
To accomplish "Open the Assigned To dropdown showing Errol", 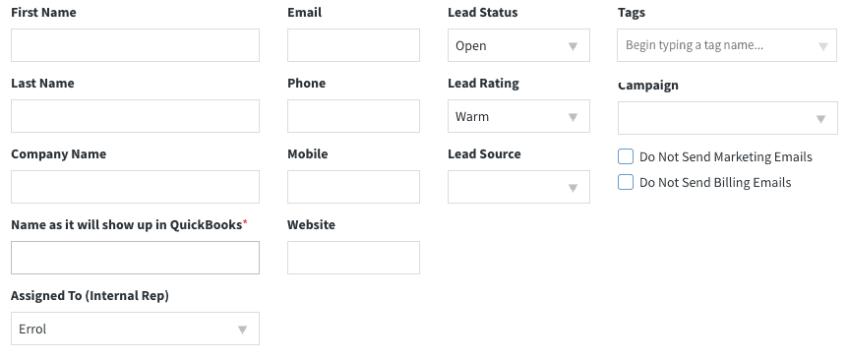I will coord(135,329).
